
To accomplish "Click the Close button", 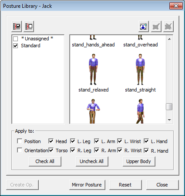I will (162, 185).
